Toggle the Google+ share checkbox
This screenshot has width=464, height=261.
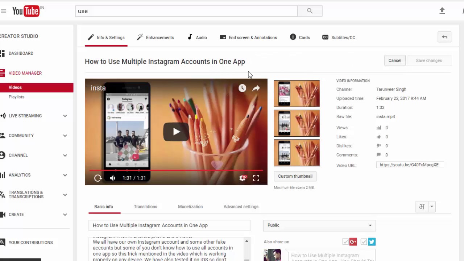[x=345, y=242]
